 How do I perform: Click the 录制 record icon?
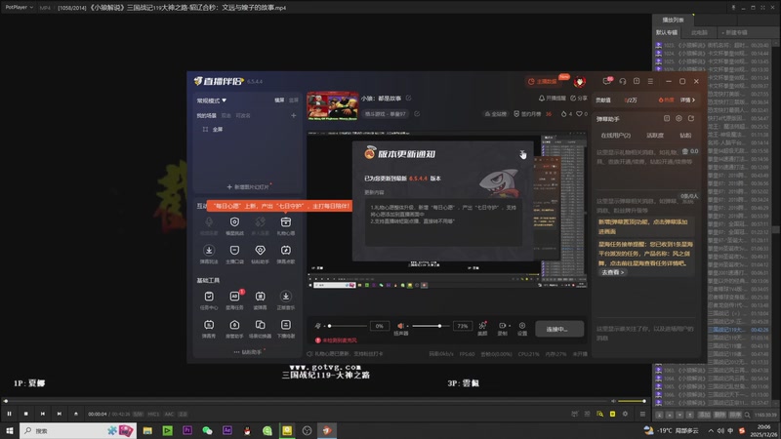502,328
